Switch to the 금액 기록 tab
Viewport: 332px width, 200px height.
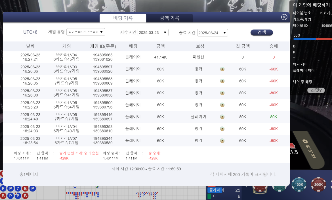click(x=169, y=18)
